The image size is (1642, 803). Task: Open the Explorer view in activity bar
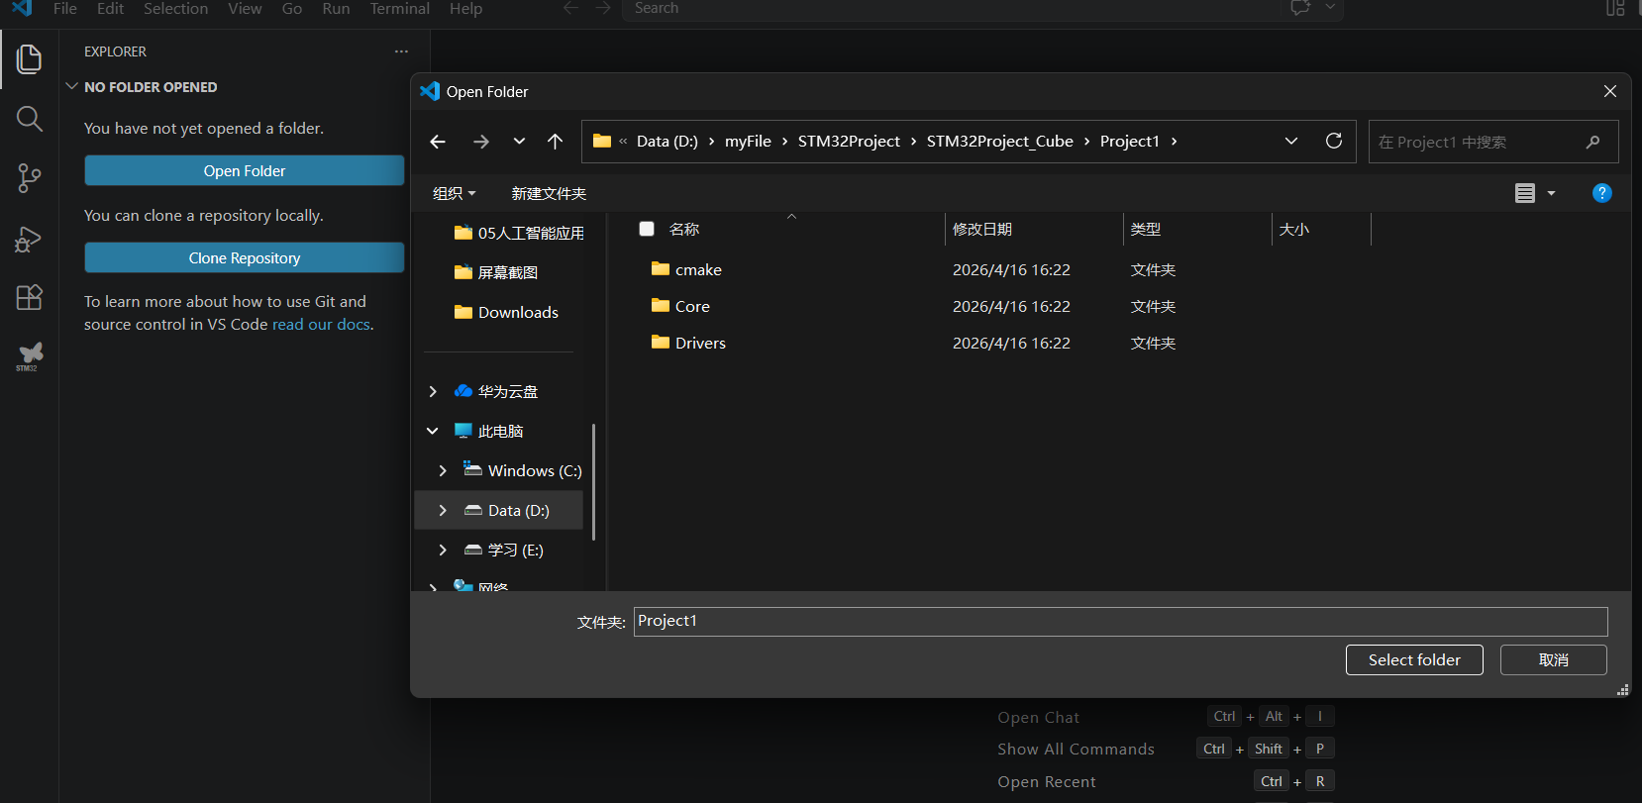[x=29, y=59]
